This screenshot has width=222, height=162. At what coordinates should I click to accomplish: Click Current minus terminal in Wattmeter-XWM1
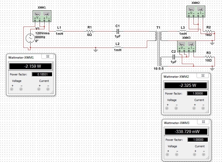pos(48,89)
